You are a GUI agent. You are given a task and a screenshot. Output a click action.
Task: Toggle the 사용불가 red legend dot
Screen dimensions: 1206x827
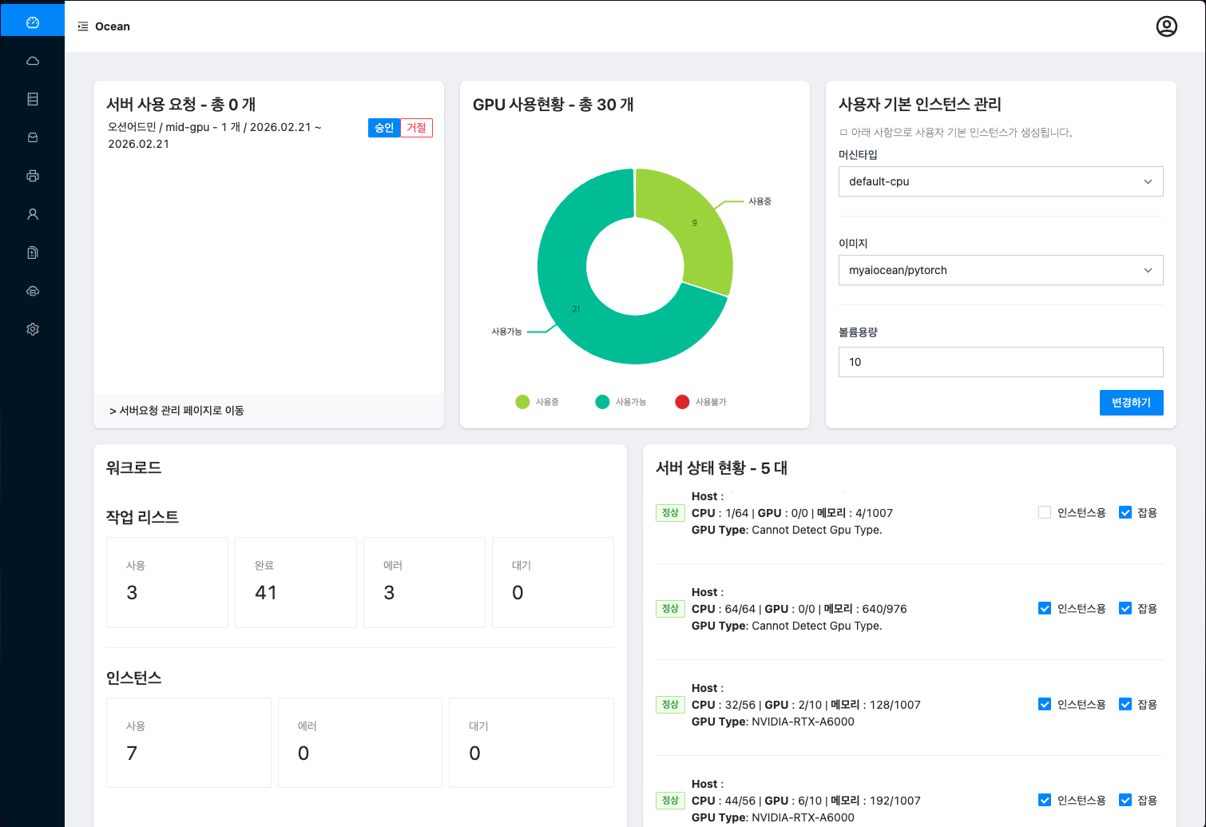click(682, 402)
